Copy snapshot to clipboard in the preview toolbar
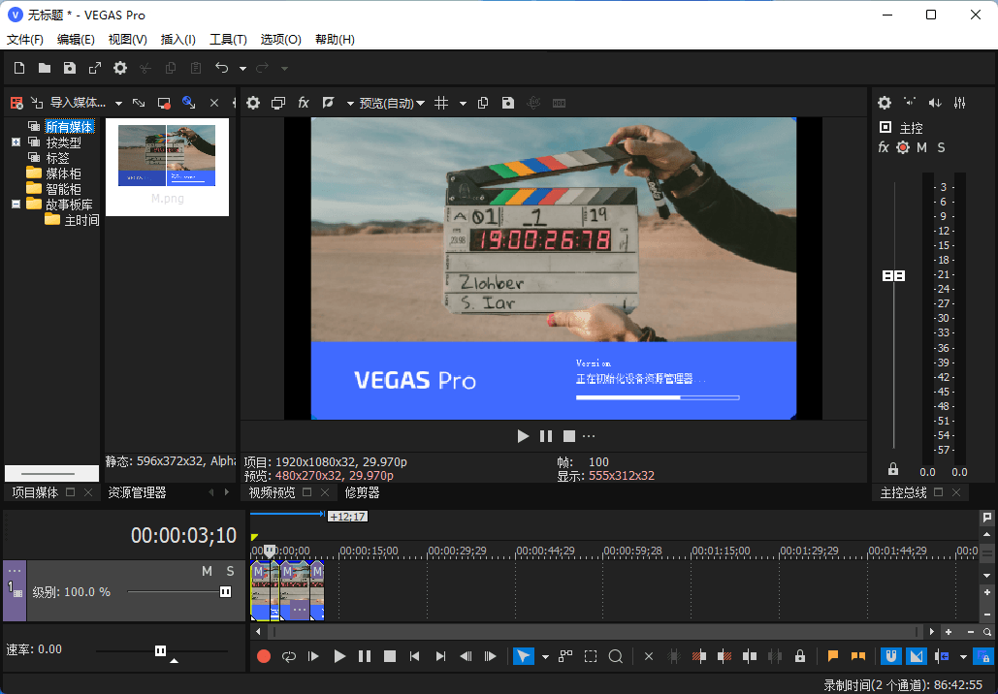Screen dimensions: 998x694 tap(483, 103)
